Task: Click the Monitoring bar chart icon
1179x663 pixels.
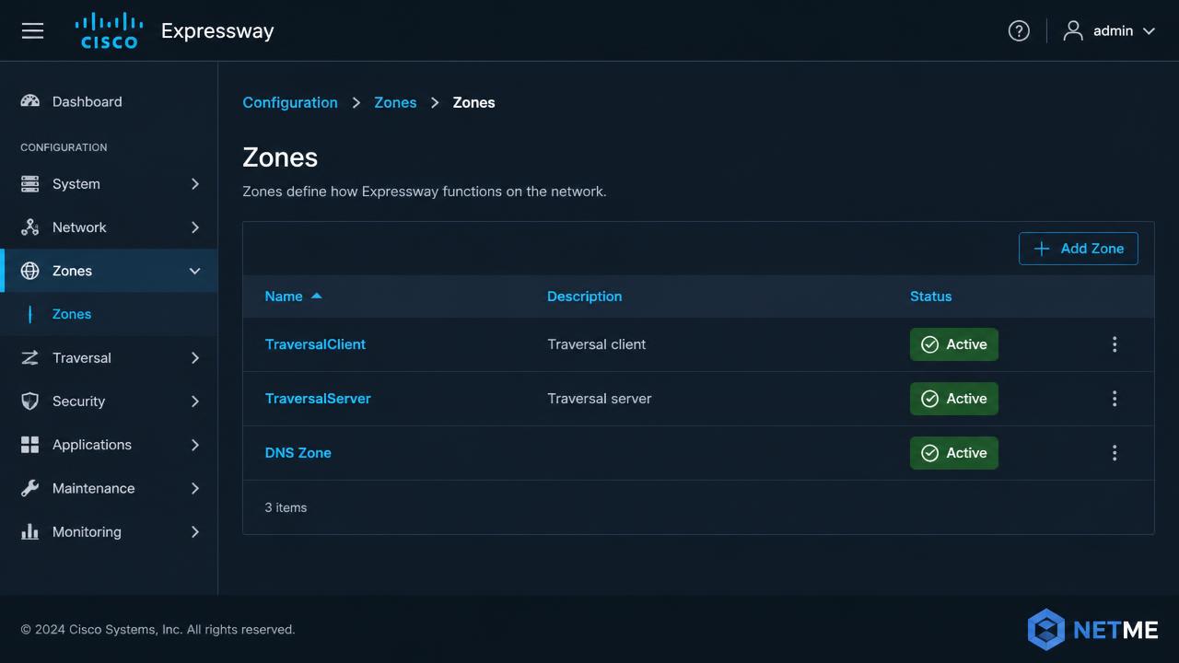Action: click(30, 531)
